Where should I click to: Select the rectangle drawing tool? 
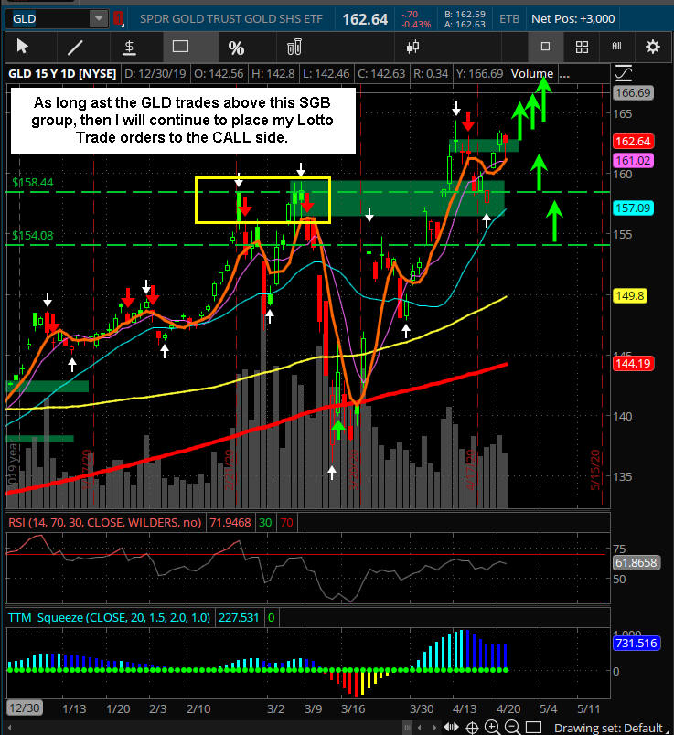pyautogui.click(x=180, y=47)
